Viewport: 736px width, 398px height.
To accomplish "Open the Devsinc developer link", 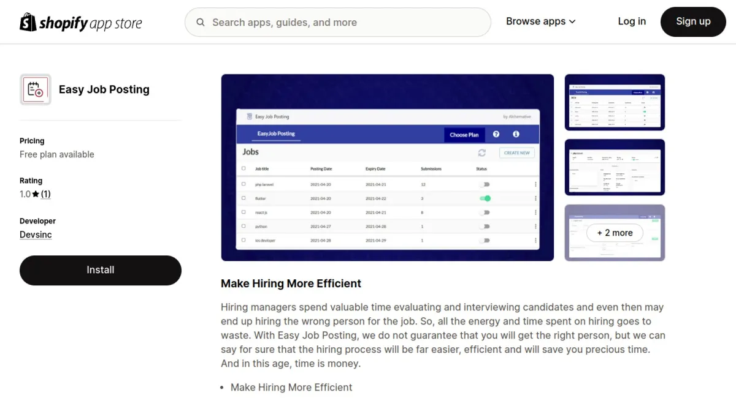I will pyautogui.click(x=36, y=235).
